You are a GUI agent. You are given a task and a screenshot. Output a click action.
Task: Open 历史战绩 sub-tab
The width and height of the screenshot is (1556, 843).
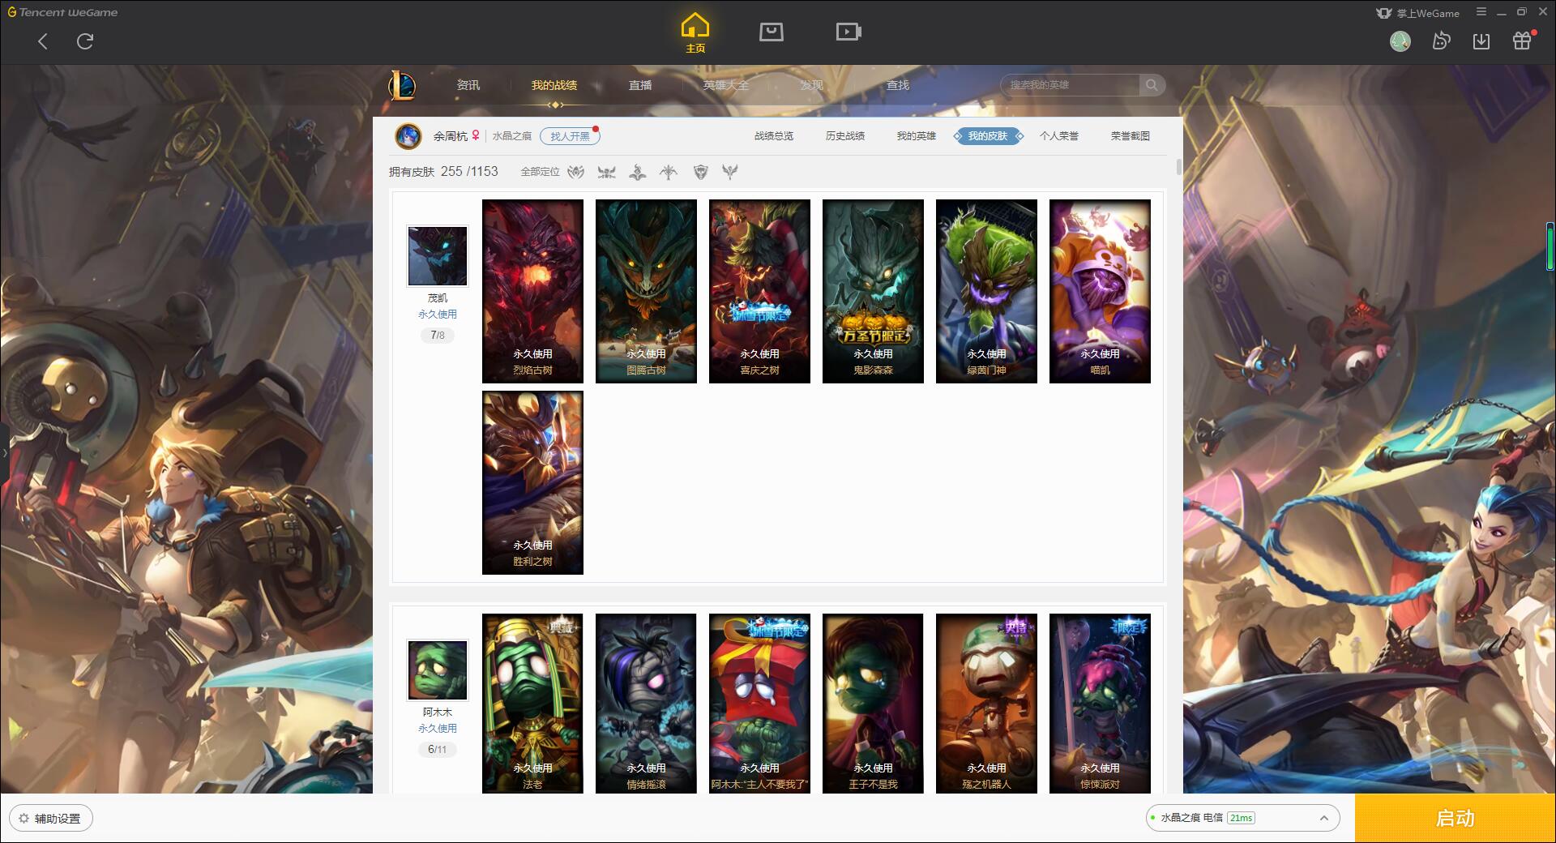pos(845,136)
